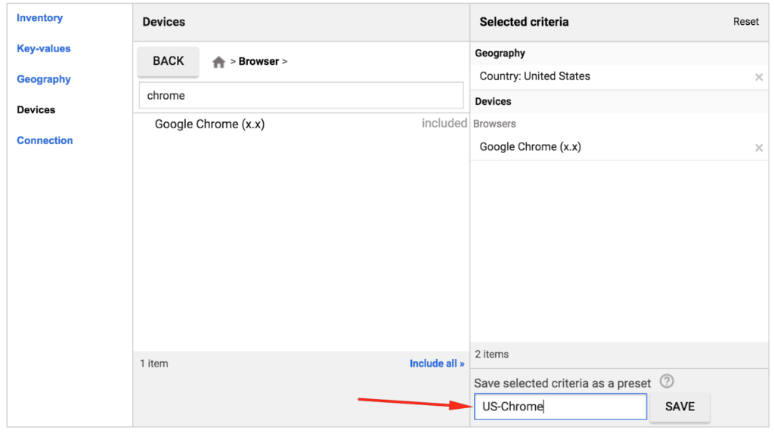Focus the chrome search field
Viewport: 774px width, 433px height.
(301, 96)
